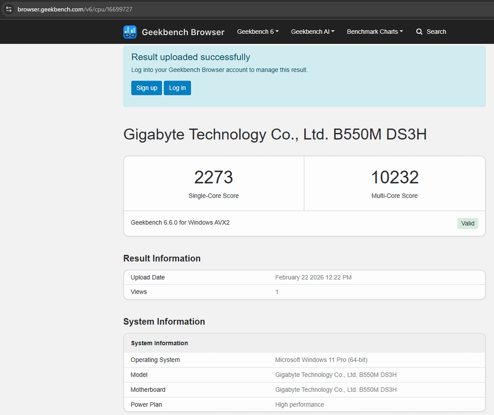Click the Upload Date value text

[x=313, y=277]
